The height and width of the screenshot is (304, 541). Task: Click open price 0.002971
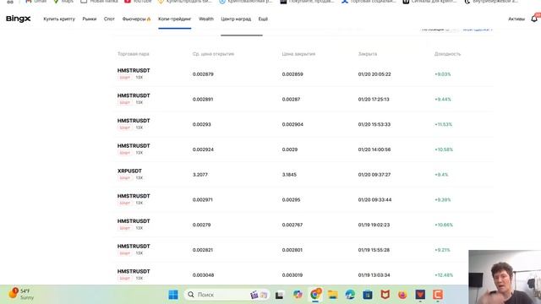pos(203,200)
